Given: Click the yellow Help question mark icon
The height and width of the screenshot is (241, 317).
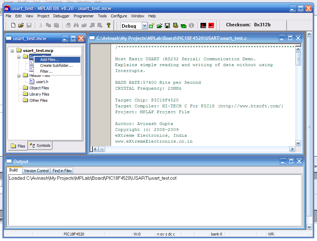Looking at the screenshot, I should [109, 25].
